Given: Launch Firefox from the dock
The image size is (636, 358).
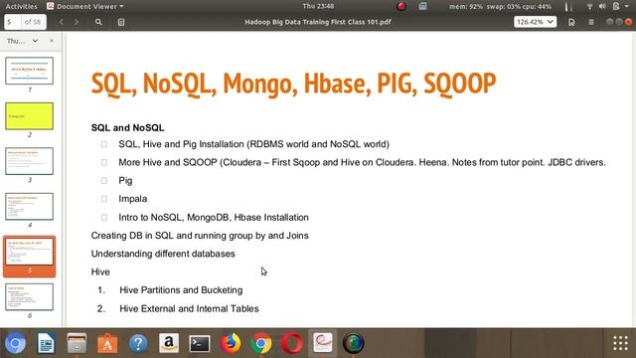Looking at the screenshot, I should click(231, 343).
